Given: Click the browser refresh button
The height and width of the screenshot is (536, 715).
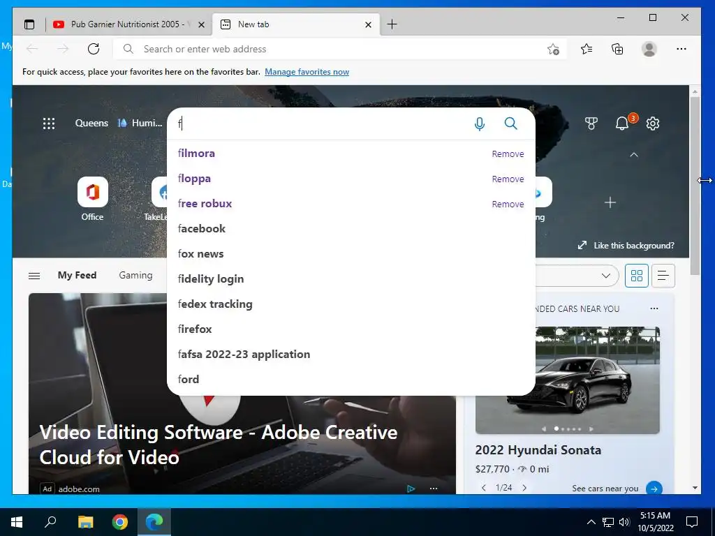Looking at the screenshot, I should 94,49.
